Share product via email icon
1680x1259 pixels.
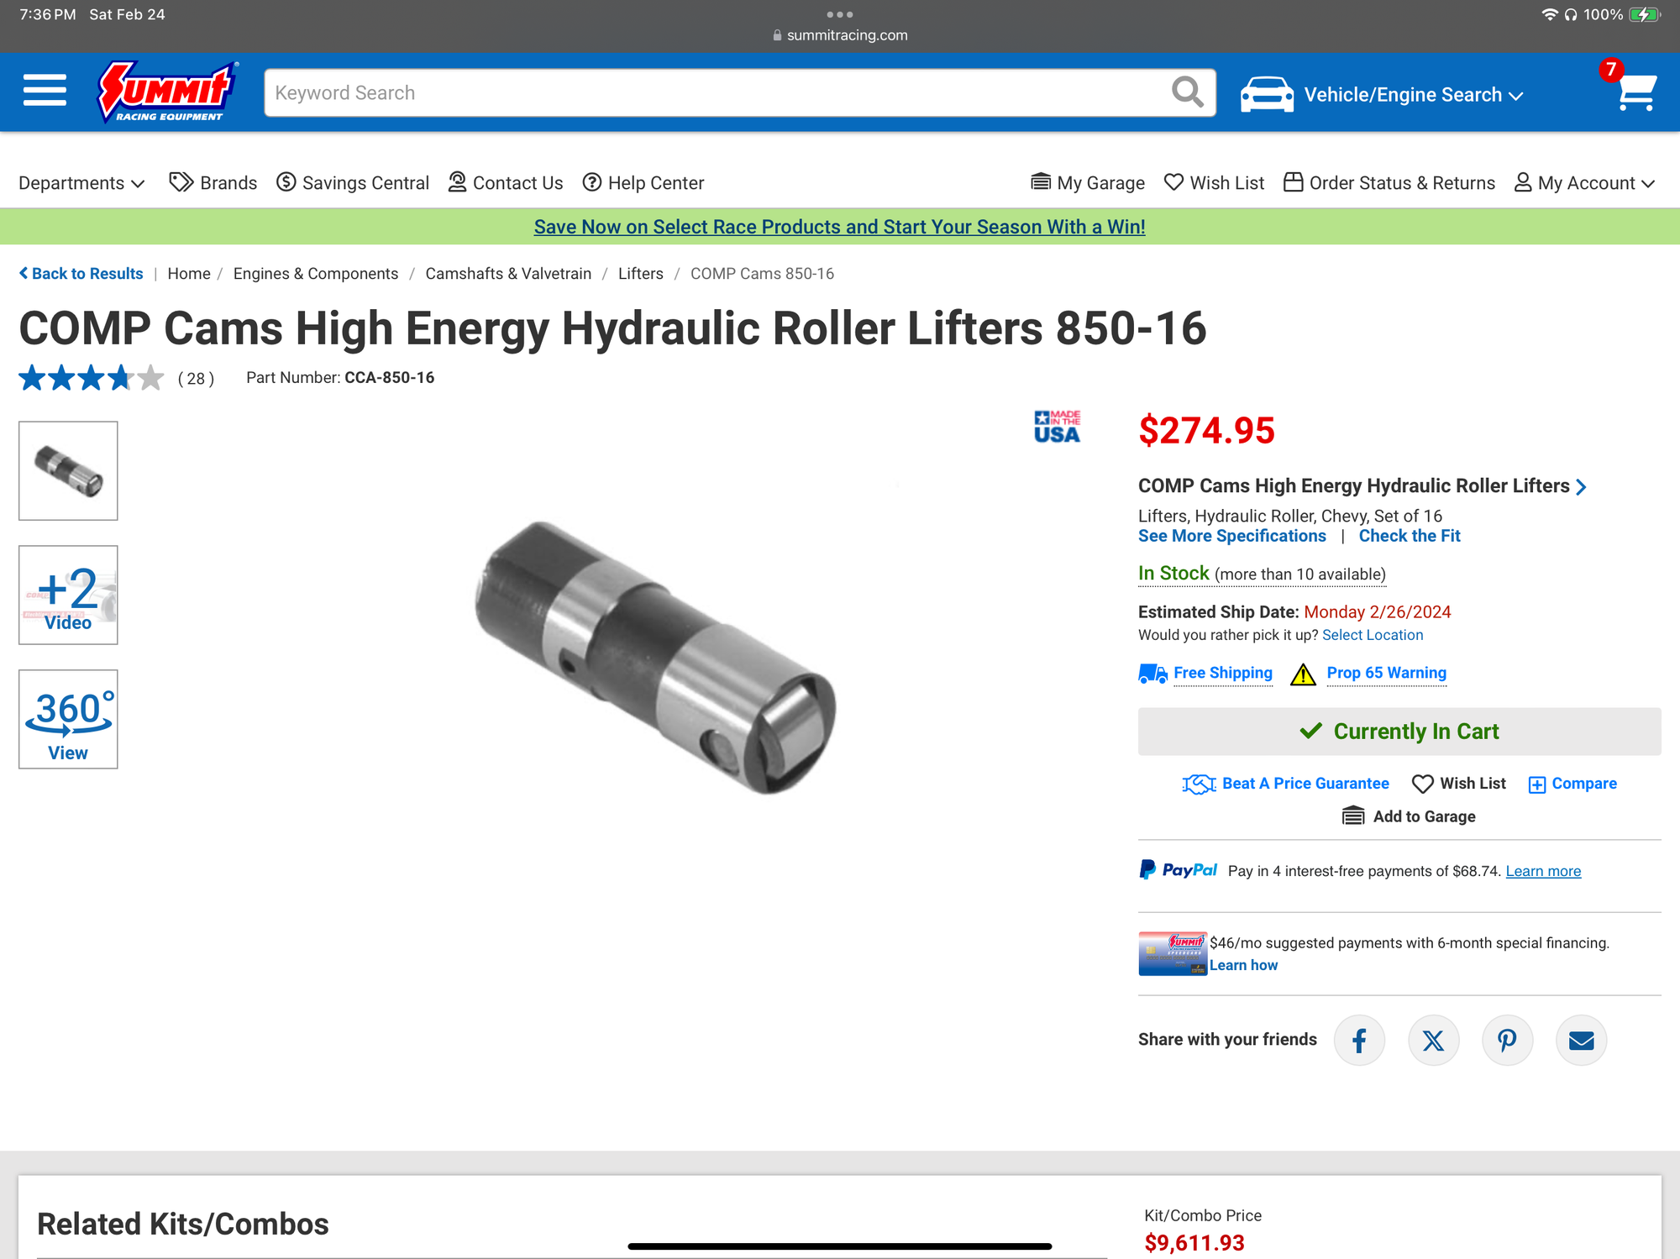click(x=1581, y=1041)
